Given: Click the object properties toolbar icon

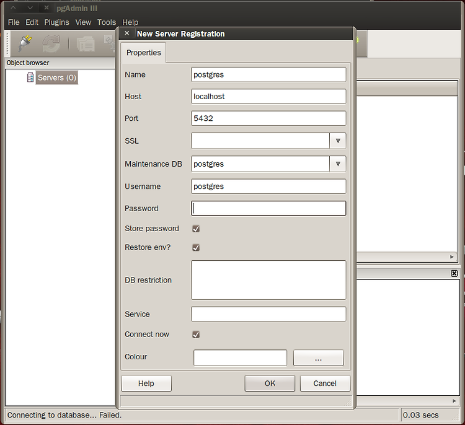Looking at the screenshot, I should click(86, 44).
